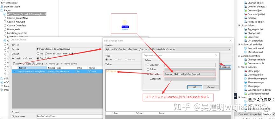Viewport: 275px width, 119px height.
Task: Select the List operation activity icon
Action: (x=245, y=41)
